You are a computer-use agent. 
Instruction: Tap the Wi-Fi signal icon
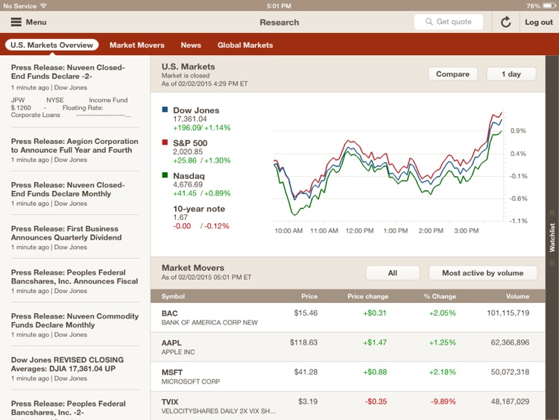(x=44, y=6)
